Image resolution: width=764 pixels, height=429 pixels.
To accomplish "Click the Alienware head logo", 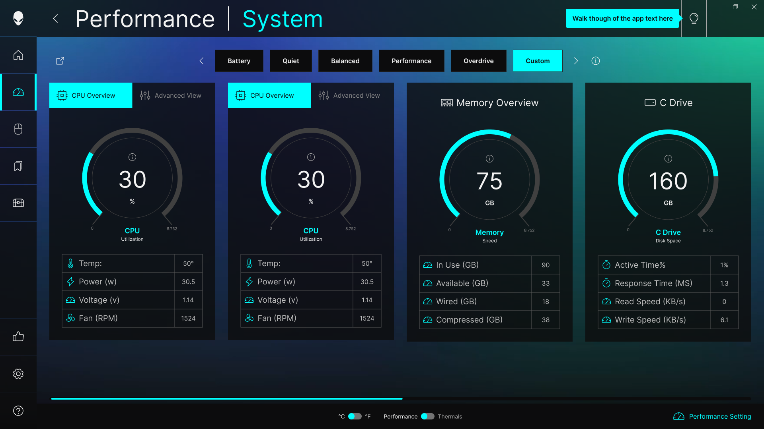I will point(18,18).
